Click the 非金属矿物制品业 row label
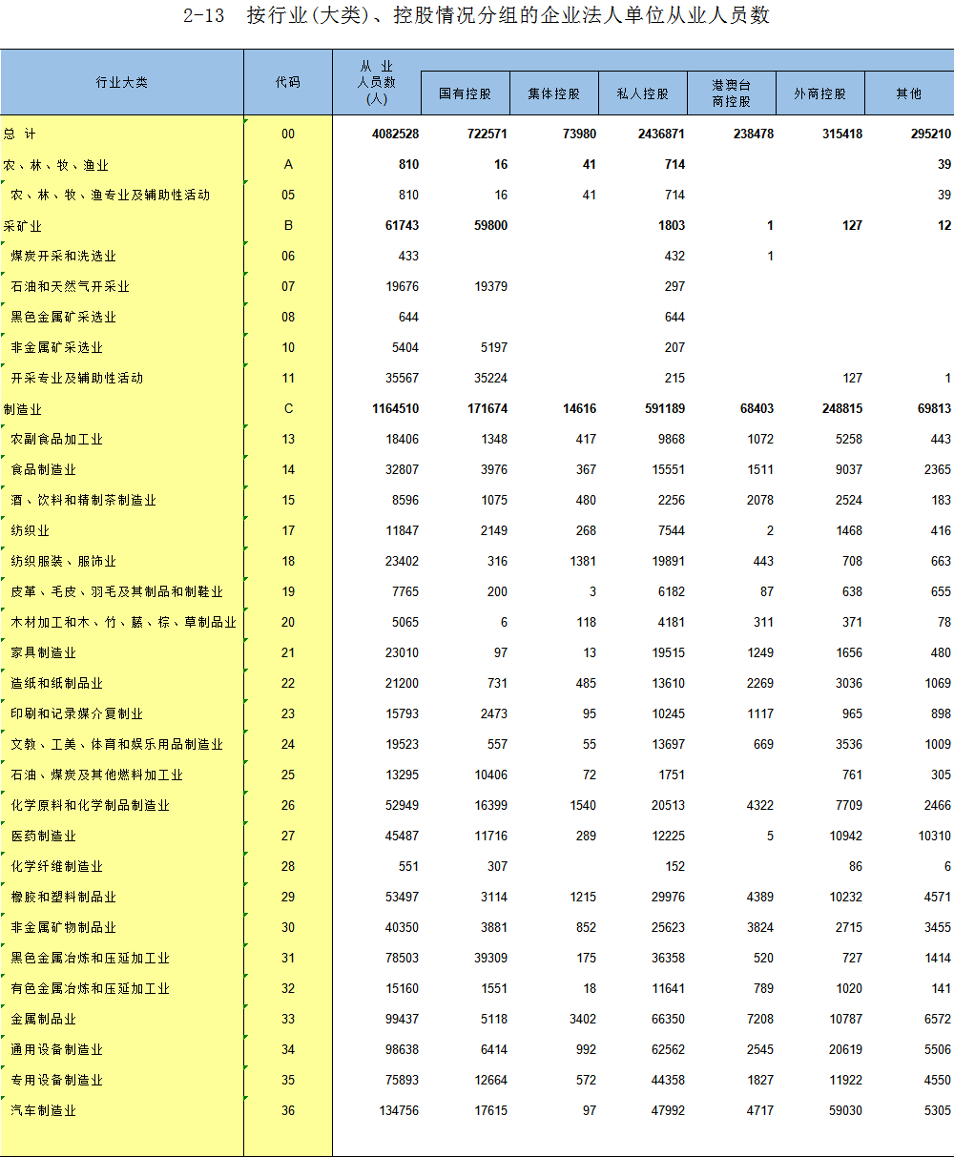Viewport: 954px width, 1157px height. tap(63, 928)
